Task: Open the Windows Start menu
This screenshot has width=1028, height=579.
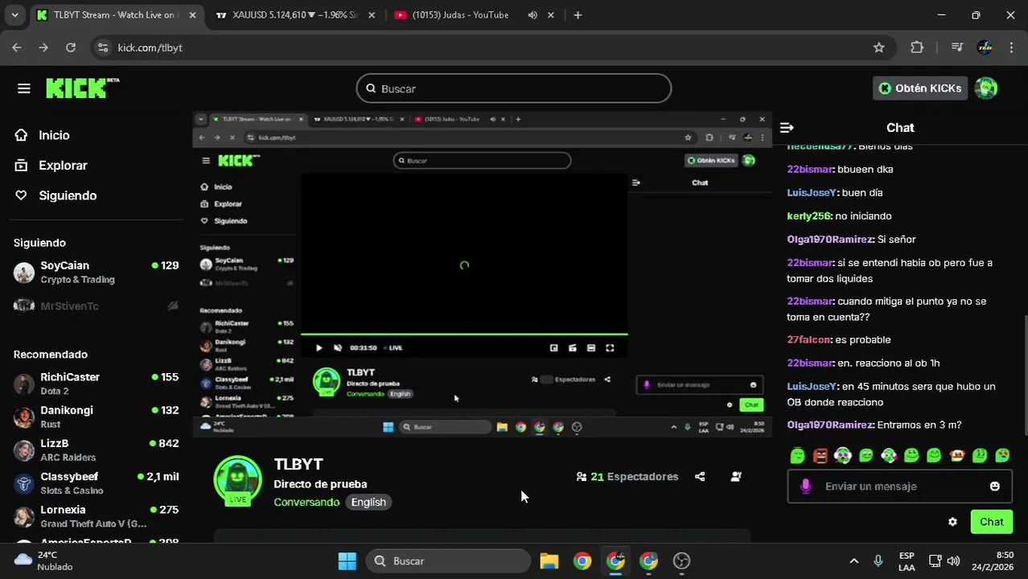Action: point(347,561)
